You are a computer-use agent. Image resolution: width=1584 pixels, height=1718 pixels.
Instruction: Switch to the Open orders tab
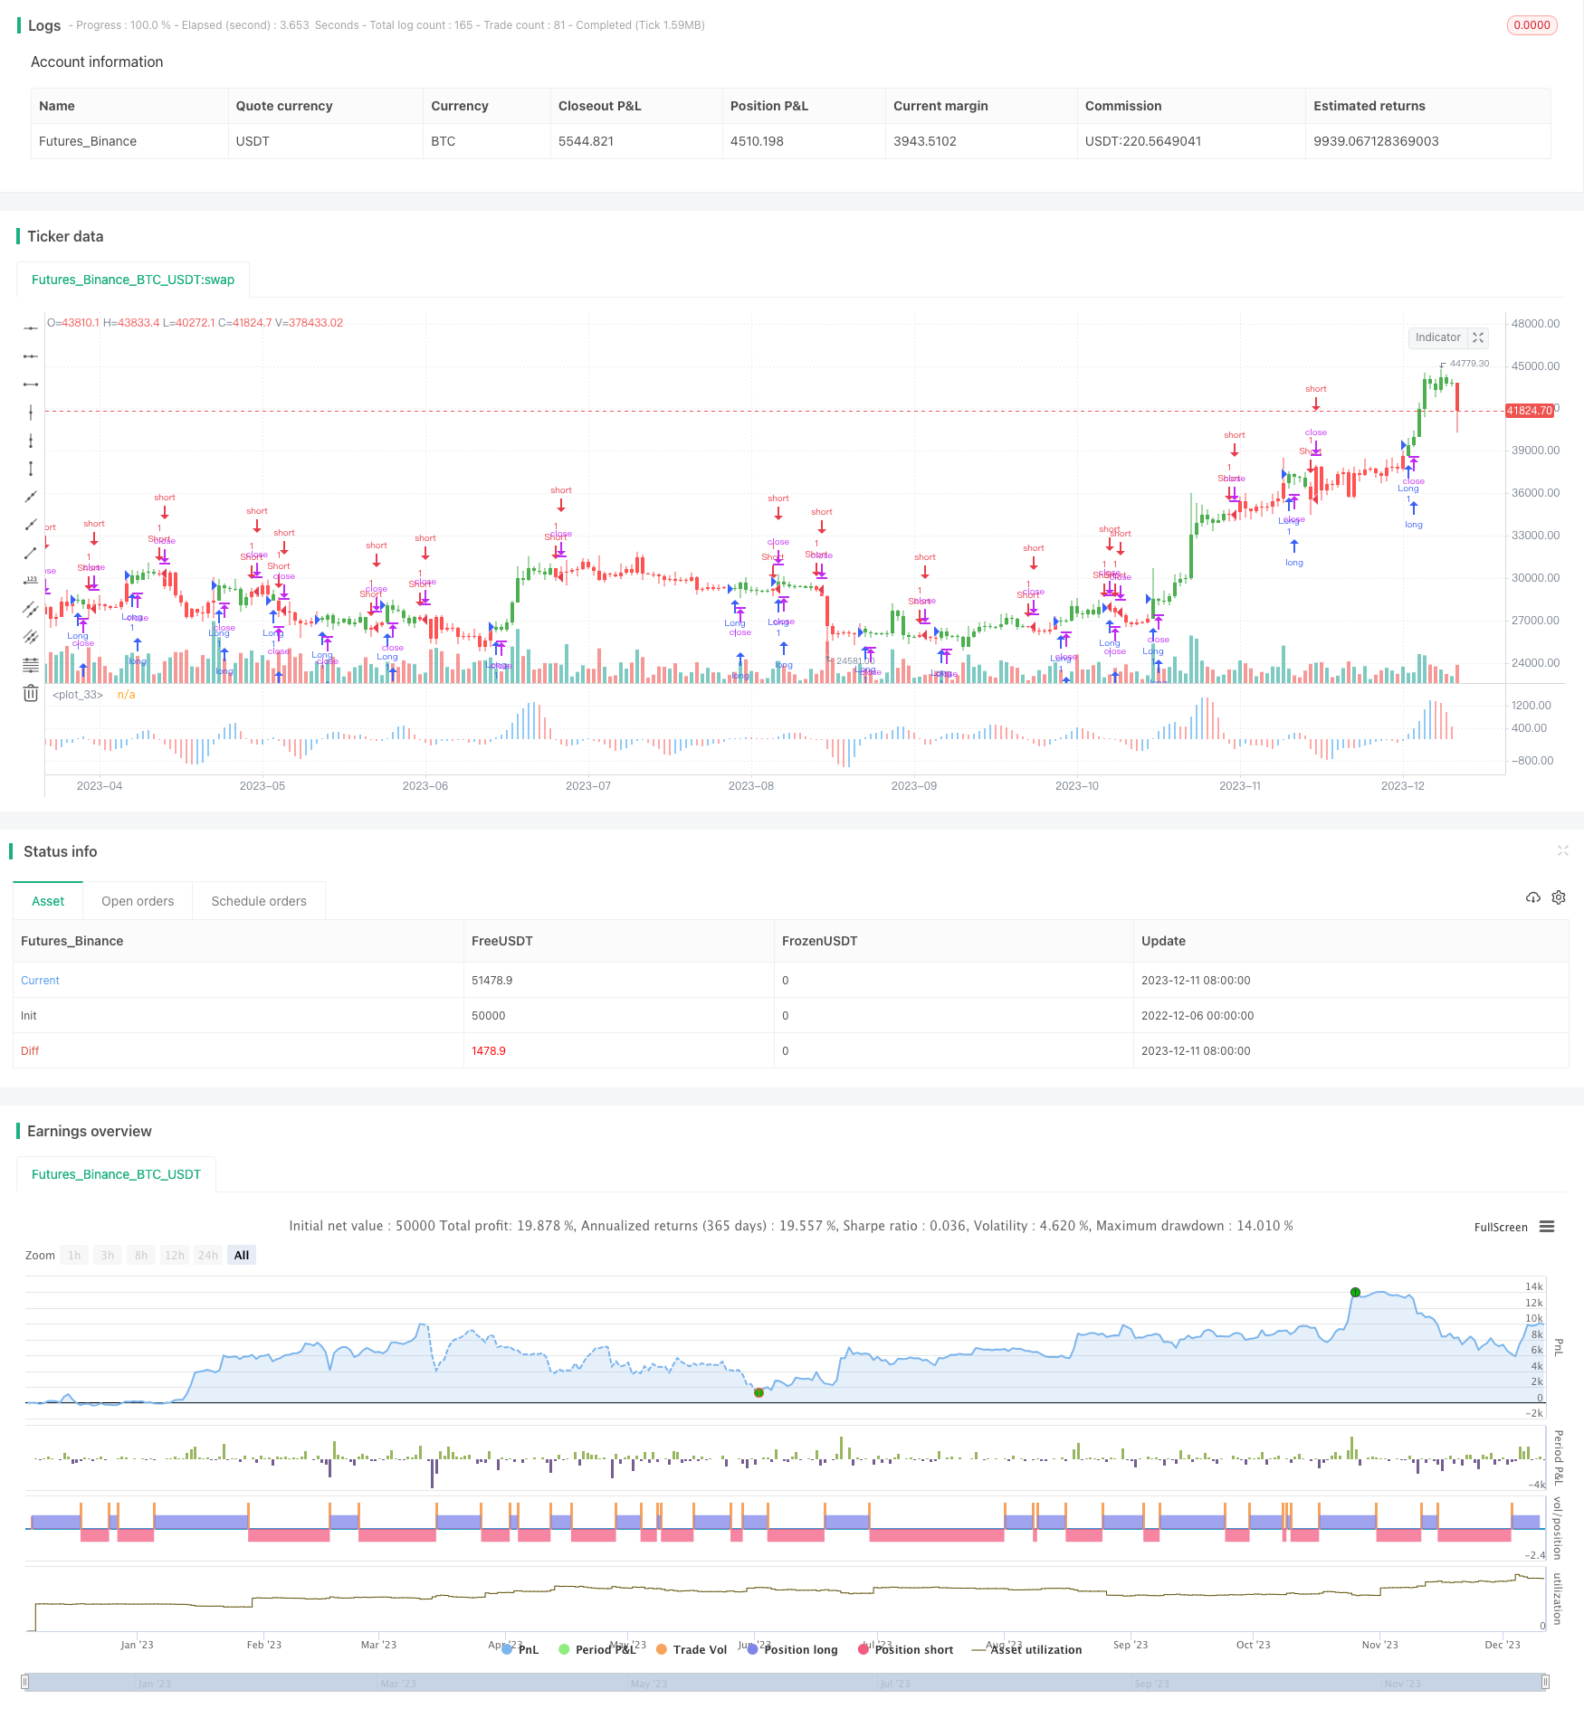point(138,901)
